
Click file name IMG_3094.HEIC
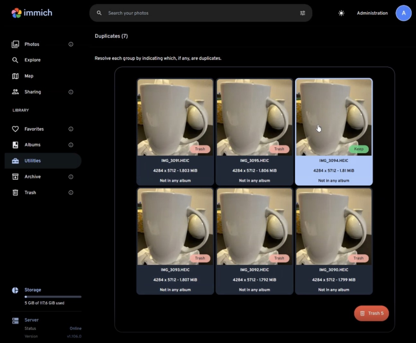(334, 160)
